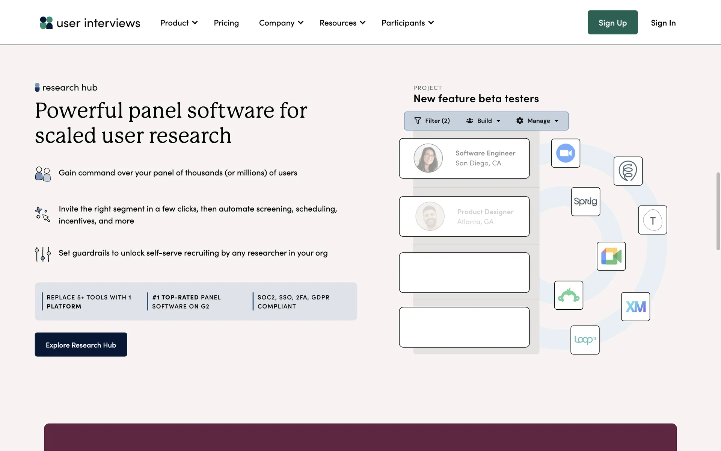Click the Qualtrics XM integration icon
This screenshot has width=721, height=451.
click(635, 307)
